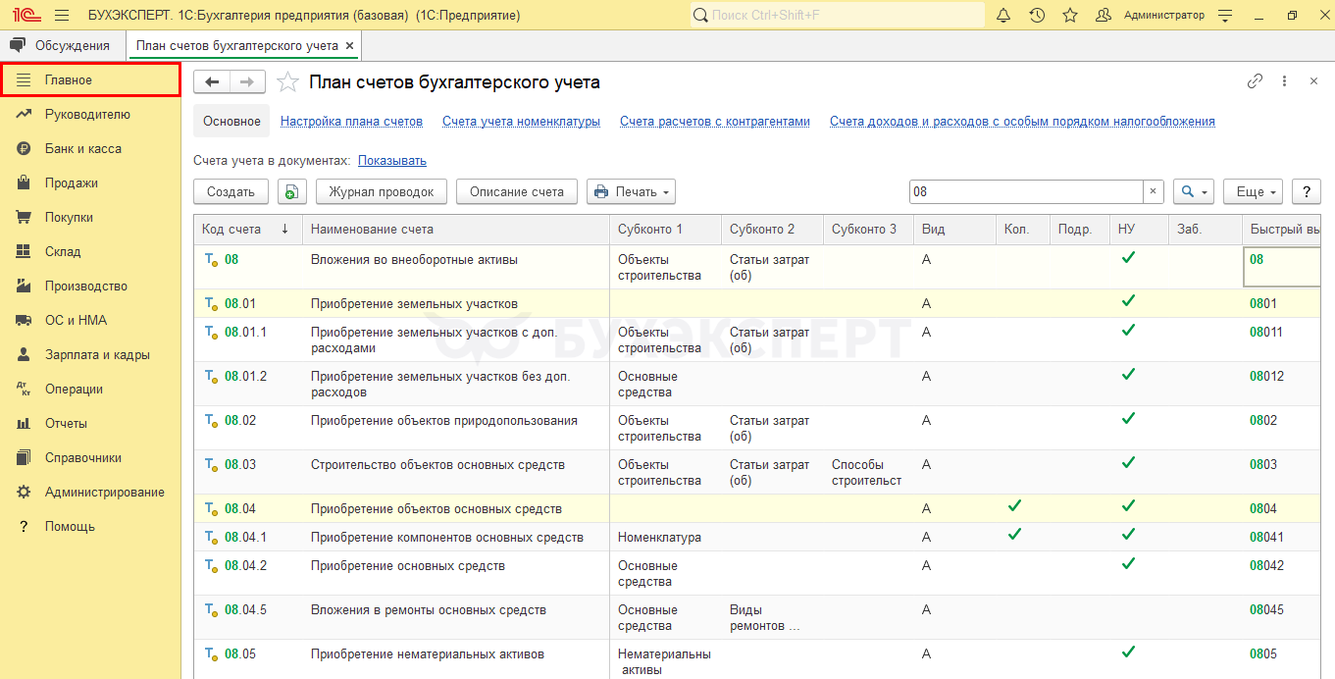Clear the search field with X
The height and width of the screenshot is (679, 1335).
point(1154,192)
